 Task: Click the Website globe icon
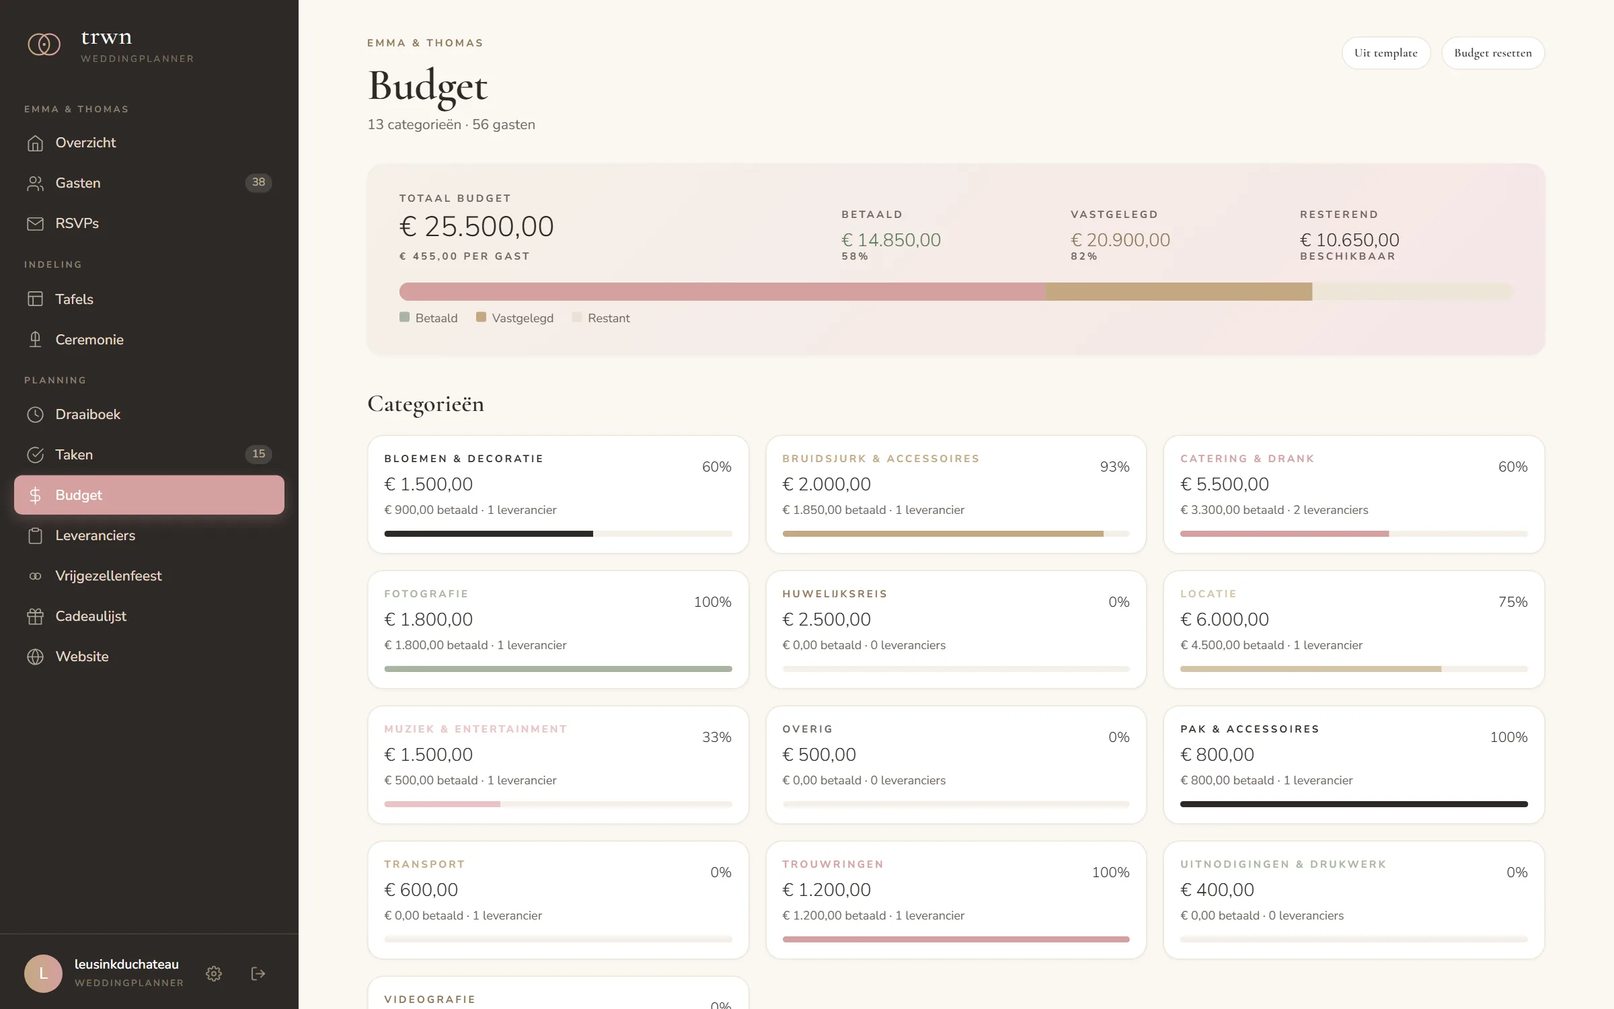pyautogui.click(x=35, y=657)
